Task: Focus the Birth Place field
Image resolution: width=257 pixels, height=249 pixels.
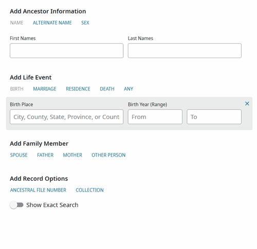Action: (66, 117)
